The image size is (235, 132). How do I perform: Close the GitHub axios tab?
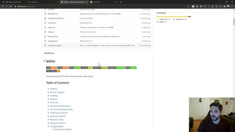[87, 2]
